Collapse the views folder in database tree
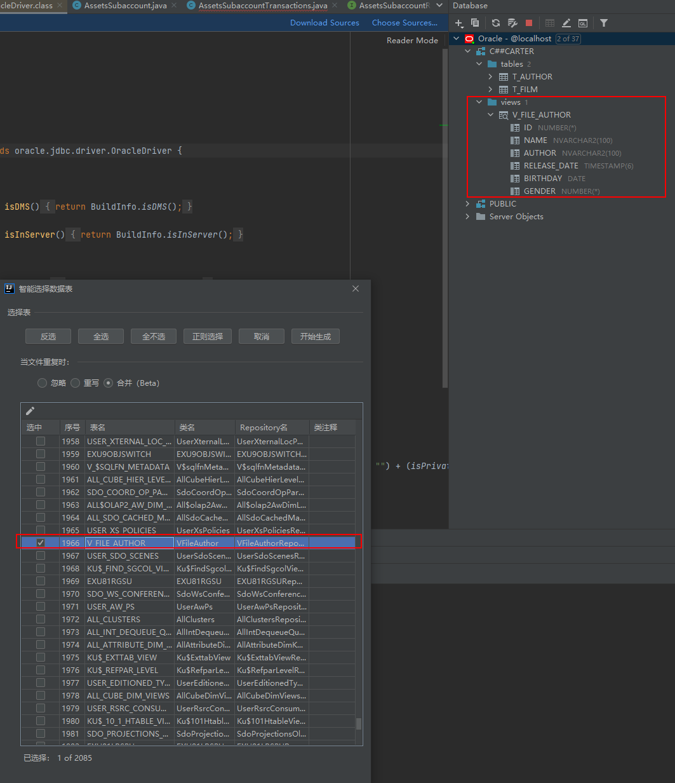 [479, 102]
